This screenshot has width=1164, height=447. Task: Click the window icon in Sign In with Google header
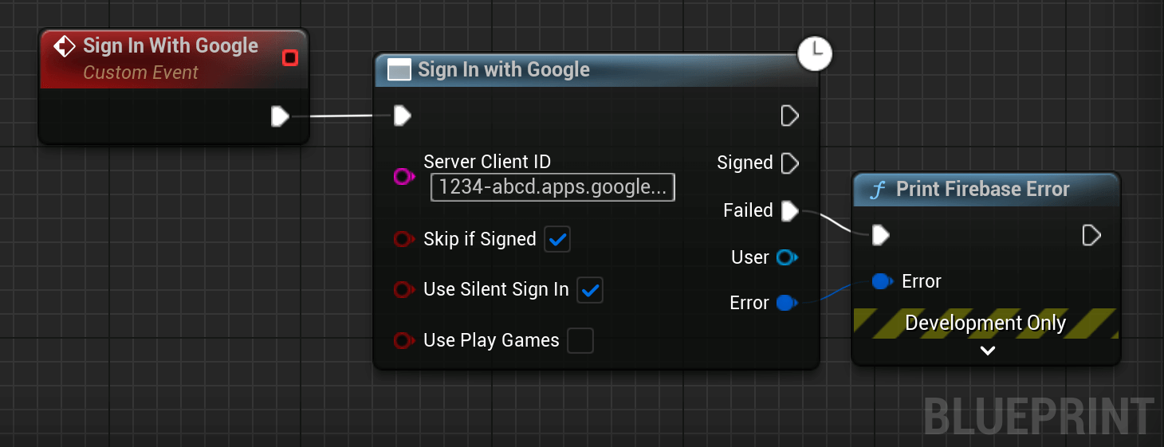point(399,70)
